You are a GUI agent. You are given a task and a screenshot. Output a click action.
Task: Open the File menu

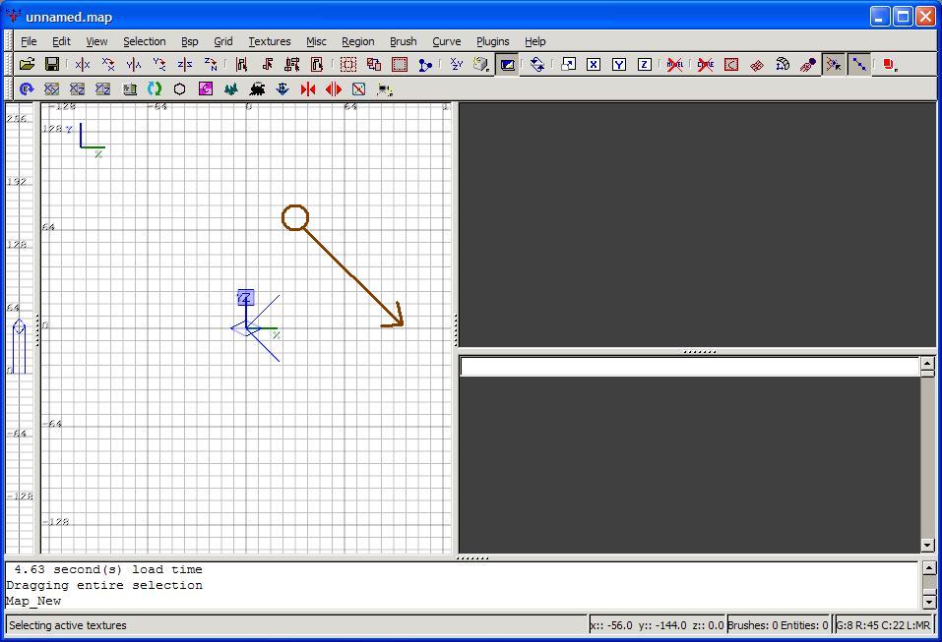(x=29, y=41)
